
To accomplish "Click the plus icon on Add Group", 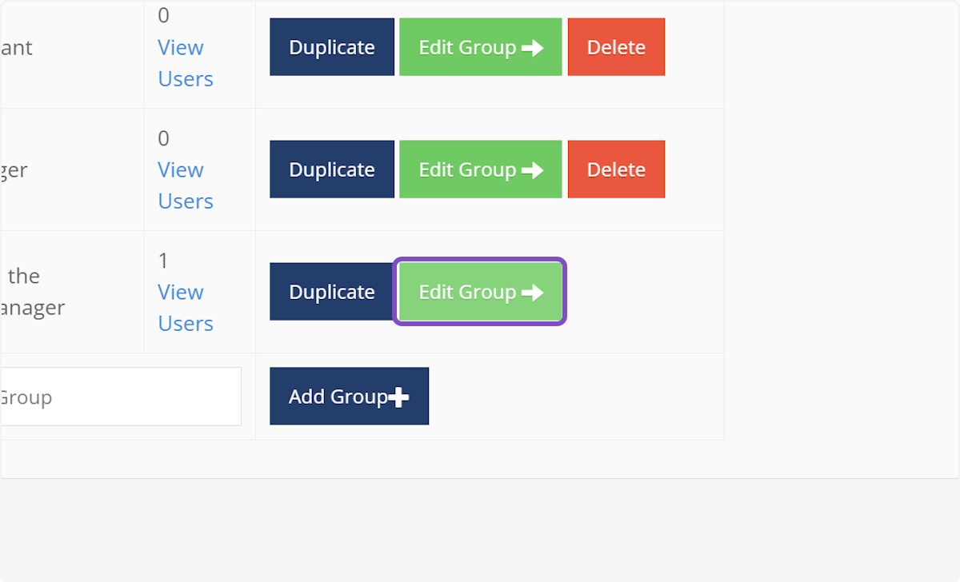I will point(398,397).
